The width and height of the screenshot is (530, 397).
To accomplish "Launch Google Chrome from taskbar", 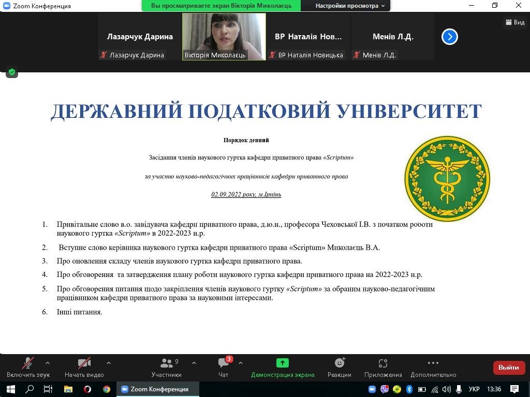I will pyautogui.click(x=107, y=389).
